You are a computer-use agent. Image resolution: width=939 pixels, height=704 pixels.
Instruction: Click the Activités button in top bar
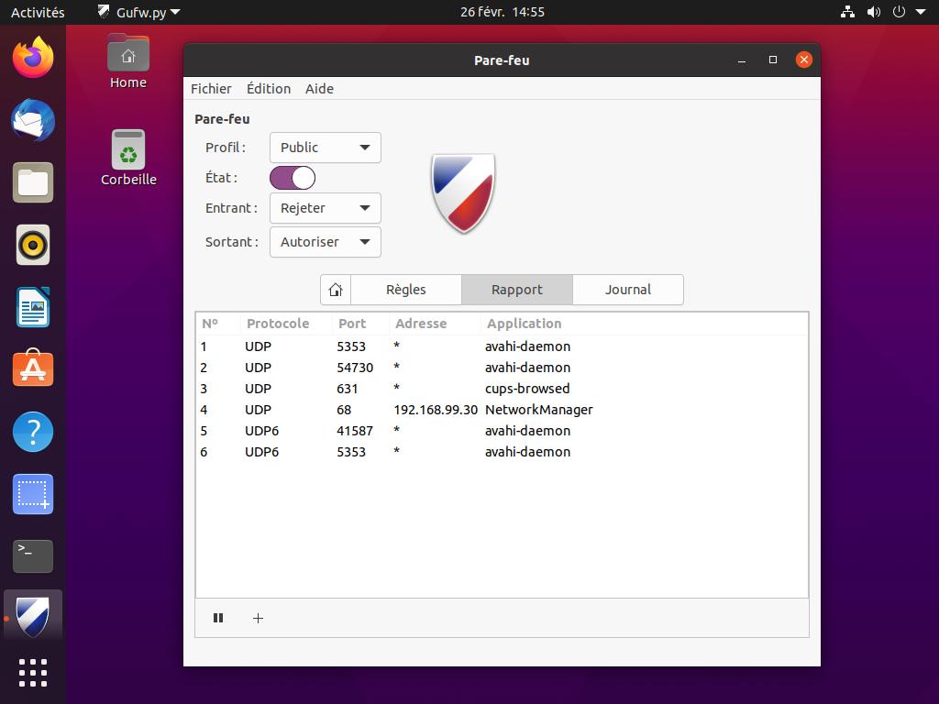[x=38, y=12]
